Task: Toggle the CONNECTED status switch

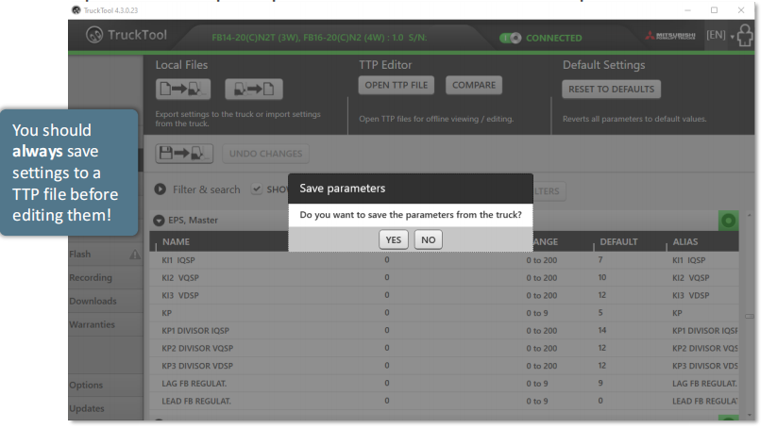Action: (x=510, y=38)
